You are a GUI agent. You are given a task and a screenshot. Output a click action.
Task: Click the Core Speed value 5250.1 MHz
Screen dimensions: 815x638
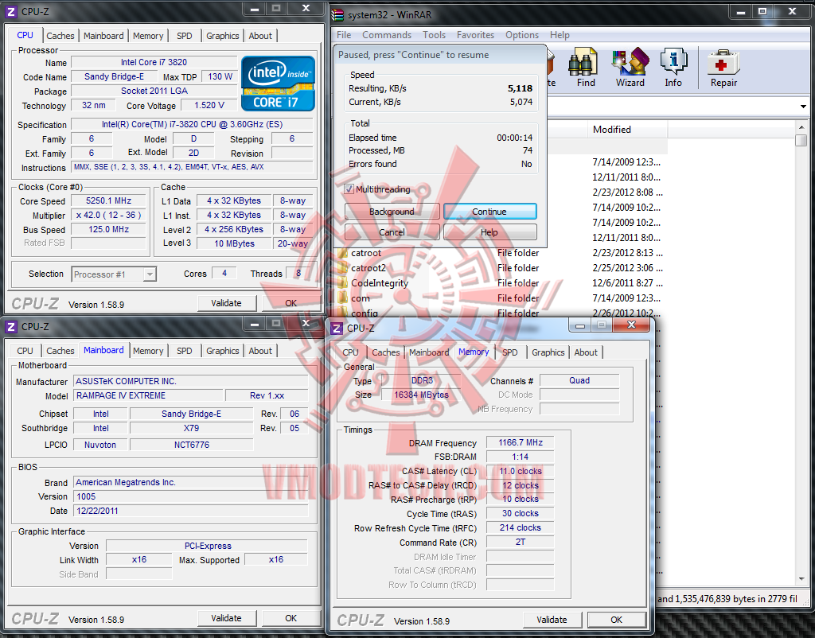108,200
